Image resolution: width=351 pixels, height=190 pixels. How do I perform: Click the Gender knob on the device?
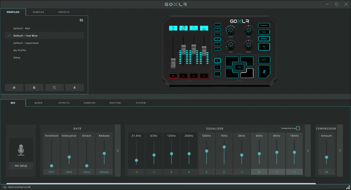[x=248, y=45]
